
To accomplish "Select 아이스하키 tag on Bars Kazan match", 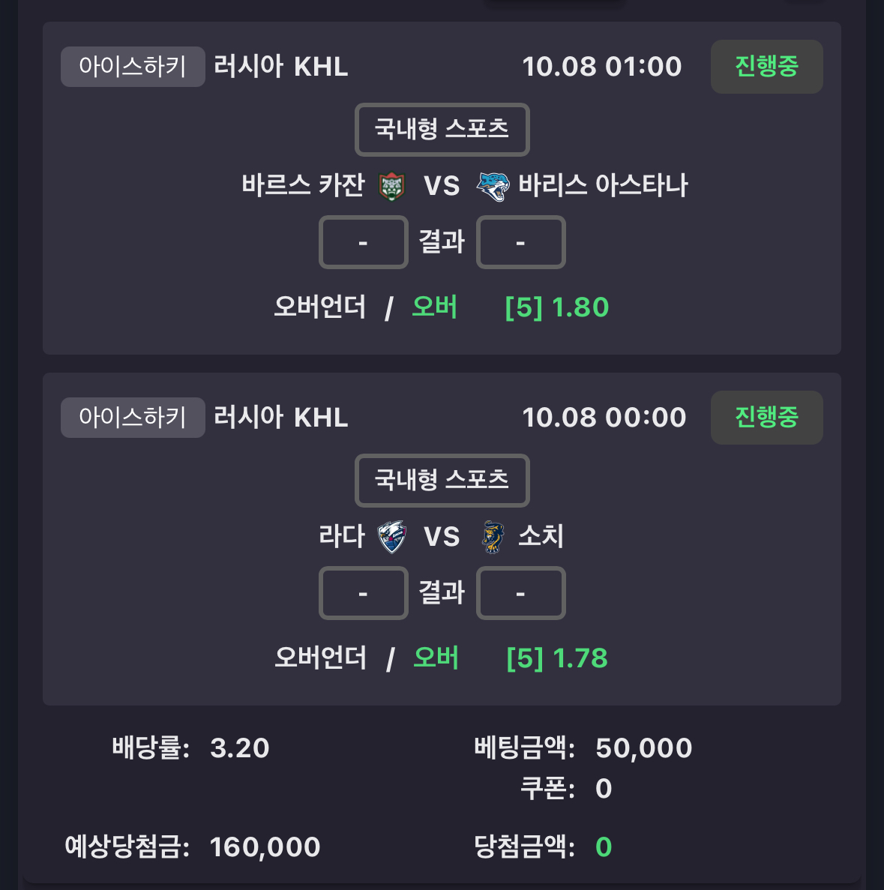I will pos(133,67).
